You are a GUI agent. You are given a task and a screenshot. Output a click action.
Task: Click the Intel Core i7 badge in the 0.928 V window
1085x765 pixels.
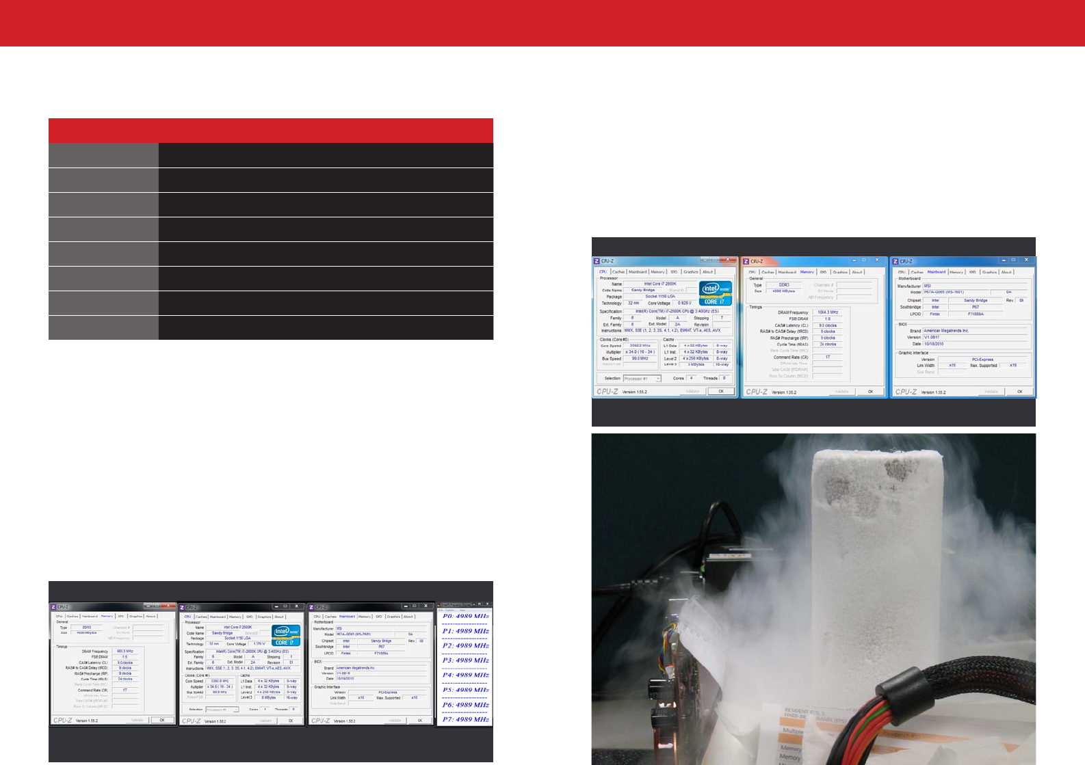715,293
